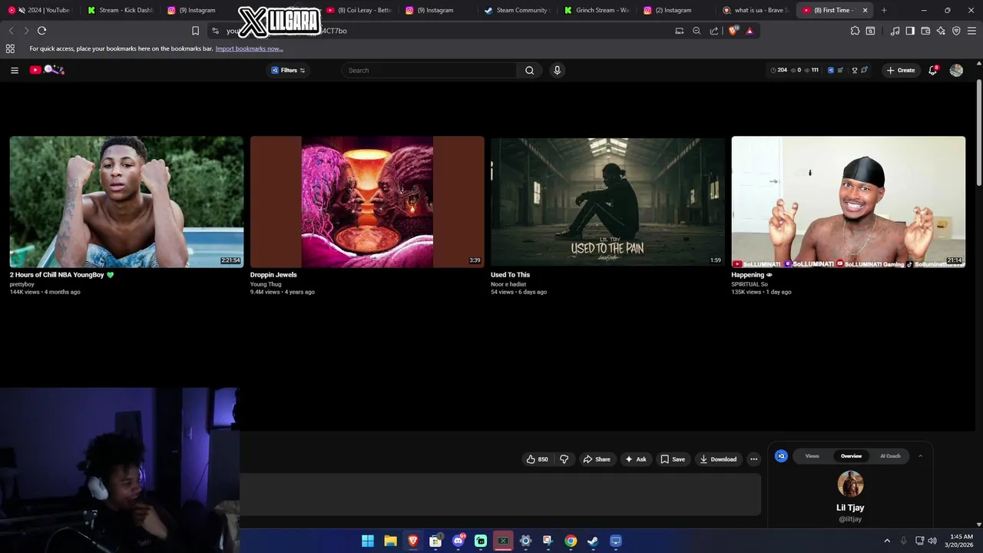Image resolution: width=983 pixels, height=553 pixels.
Task: Open Young Thug channel link
Action: [x=266, y=284]
